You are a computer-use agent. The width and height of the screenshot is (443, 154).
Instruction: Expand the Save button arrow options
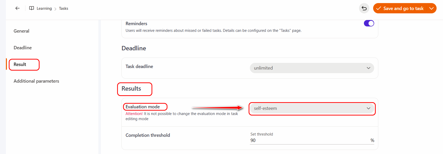tap(431, 8)
